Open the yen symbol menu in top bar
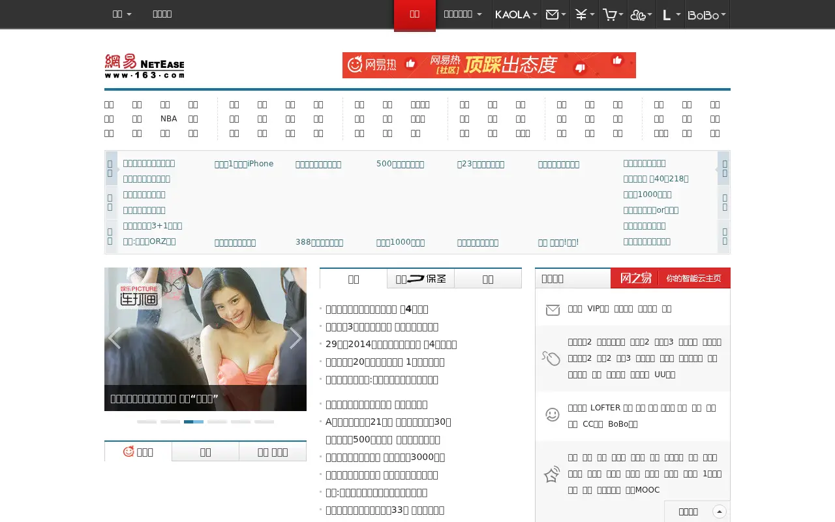The height and width of the screenshot is (522, 835). coord(584,14)
